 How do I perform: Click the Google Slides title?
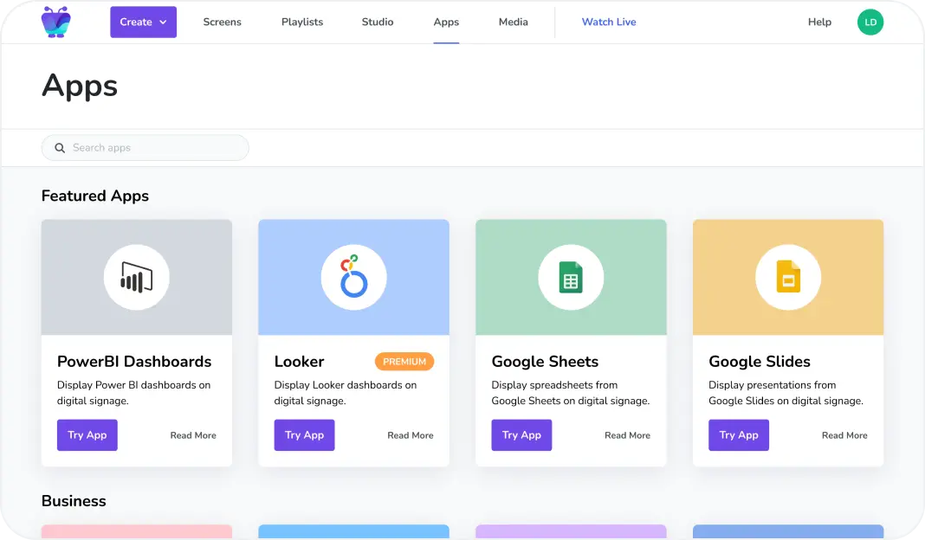[760, 362]
